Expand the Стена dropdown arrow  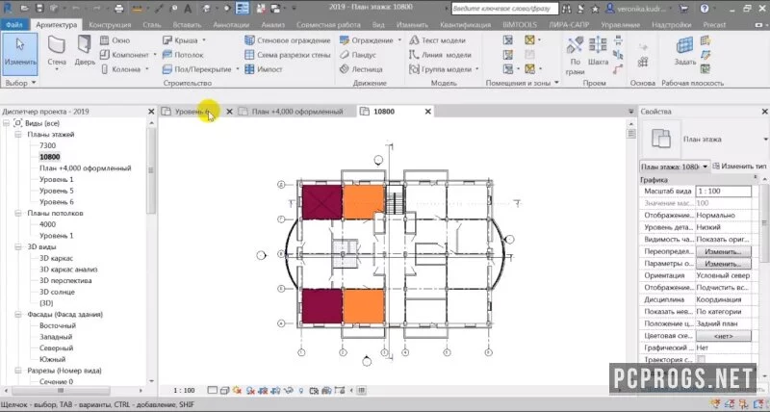point(57,69)
